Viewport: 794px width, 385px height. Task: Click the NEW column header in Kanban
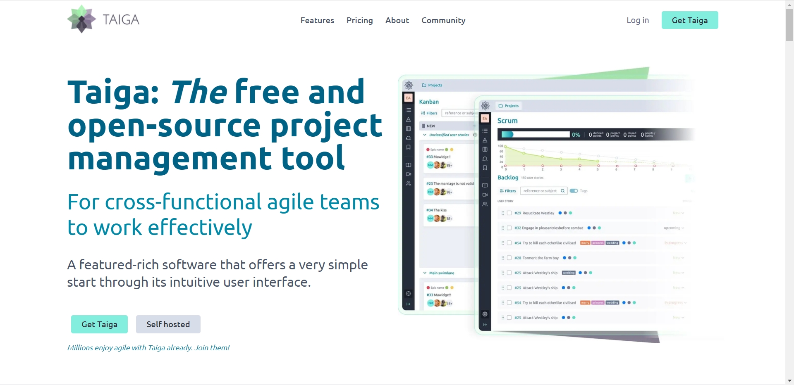pos(448,126)
